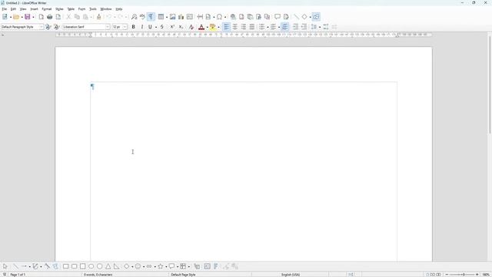Click the Superscript icon

(x=172, y=27)
